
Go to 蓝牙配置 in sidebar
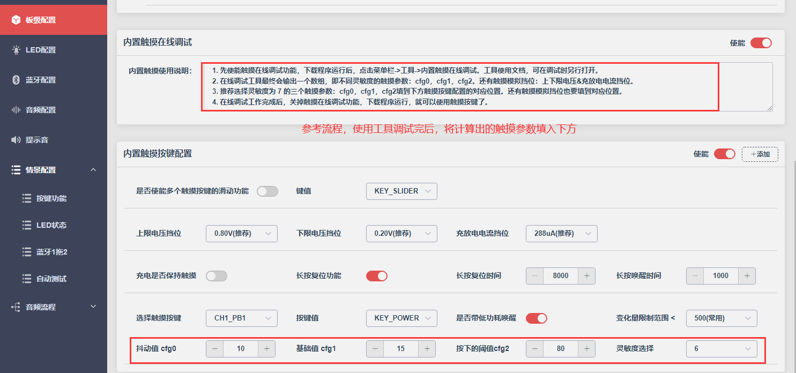[54, 80]
